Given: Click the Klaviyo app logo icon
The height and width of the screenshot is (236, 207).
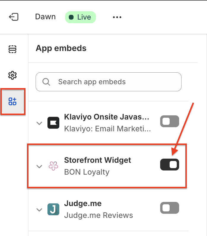Looking at the screenshot, I should tap(53, 123).
